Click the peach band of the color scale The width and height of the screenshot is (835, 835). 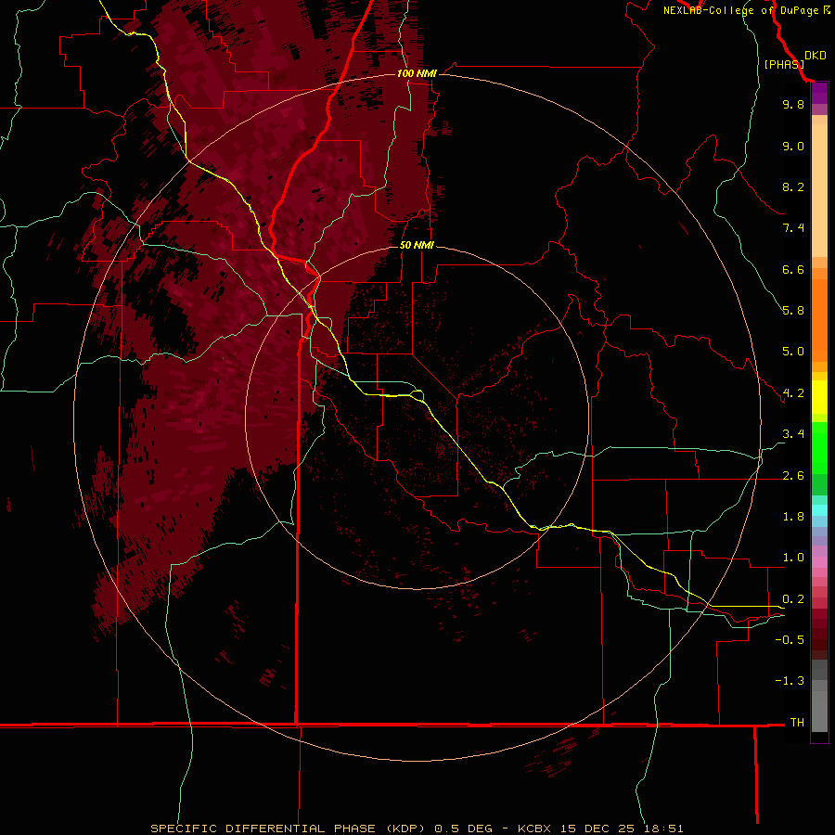819,190
